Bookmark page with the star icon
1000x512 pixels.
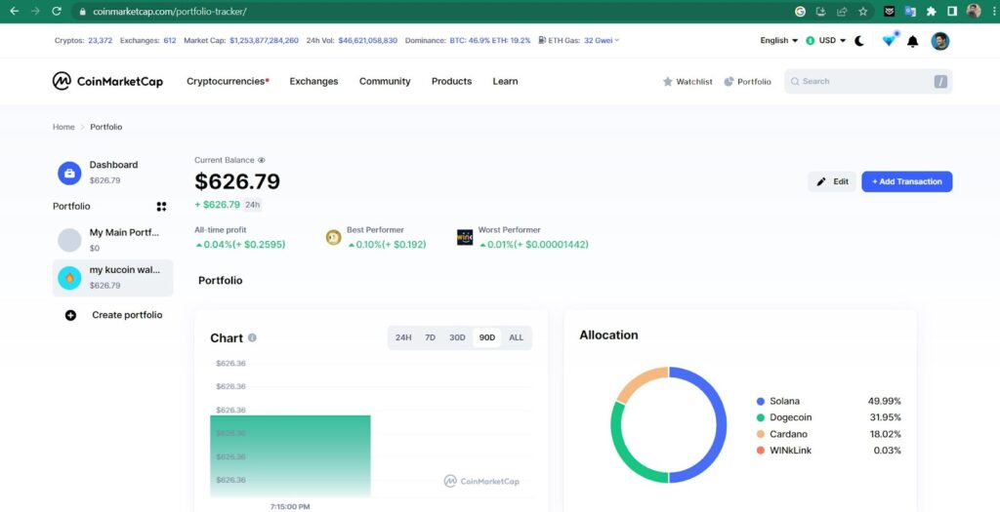coord(863,11)
